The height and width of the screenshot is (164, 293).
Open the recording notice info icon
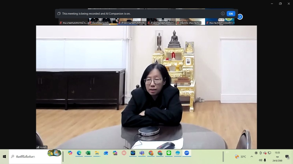click(x=223, y=13)
